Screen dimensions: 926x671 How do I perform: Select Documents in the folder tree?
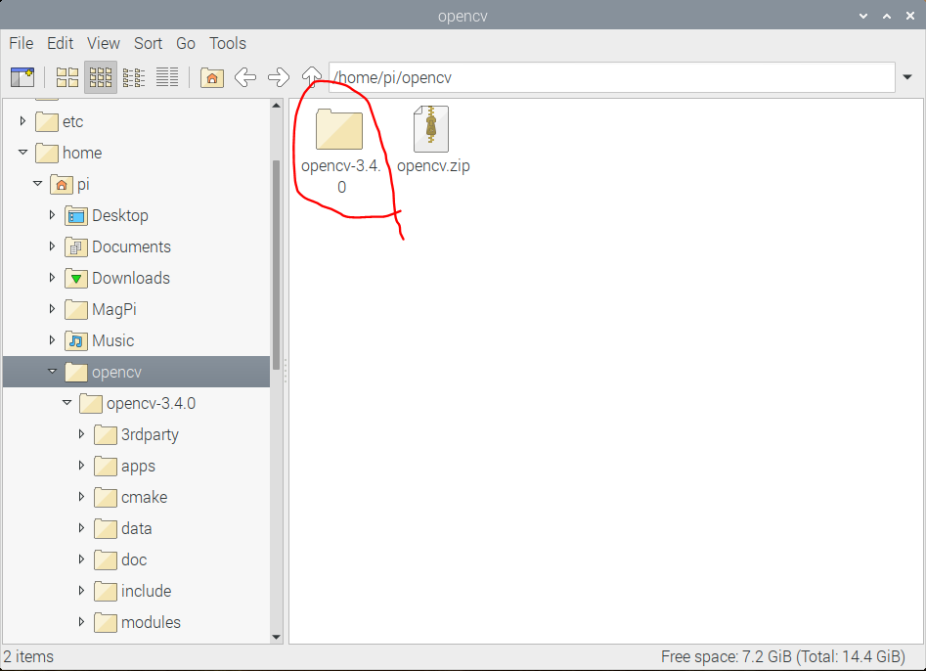click(x=131, y=246)
